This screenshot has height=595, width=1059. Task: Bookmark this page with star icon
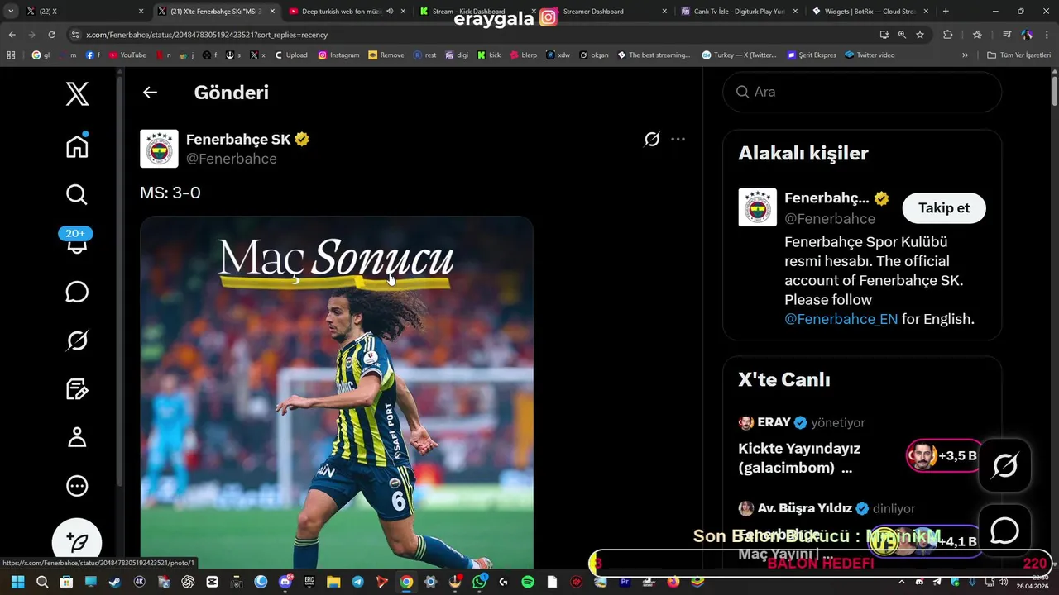(919, 35)
